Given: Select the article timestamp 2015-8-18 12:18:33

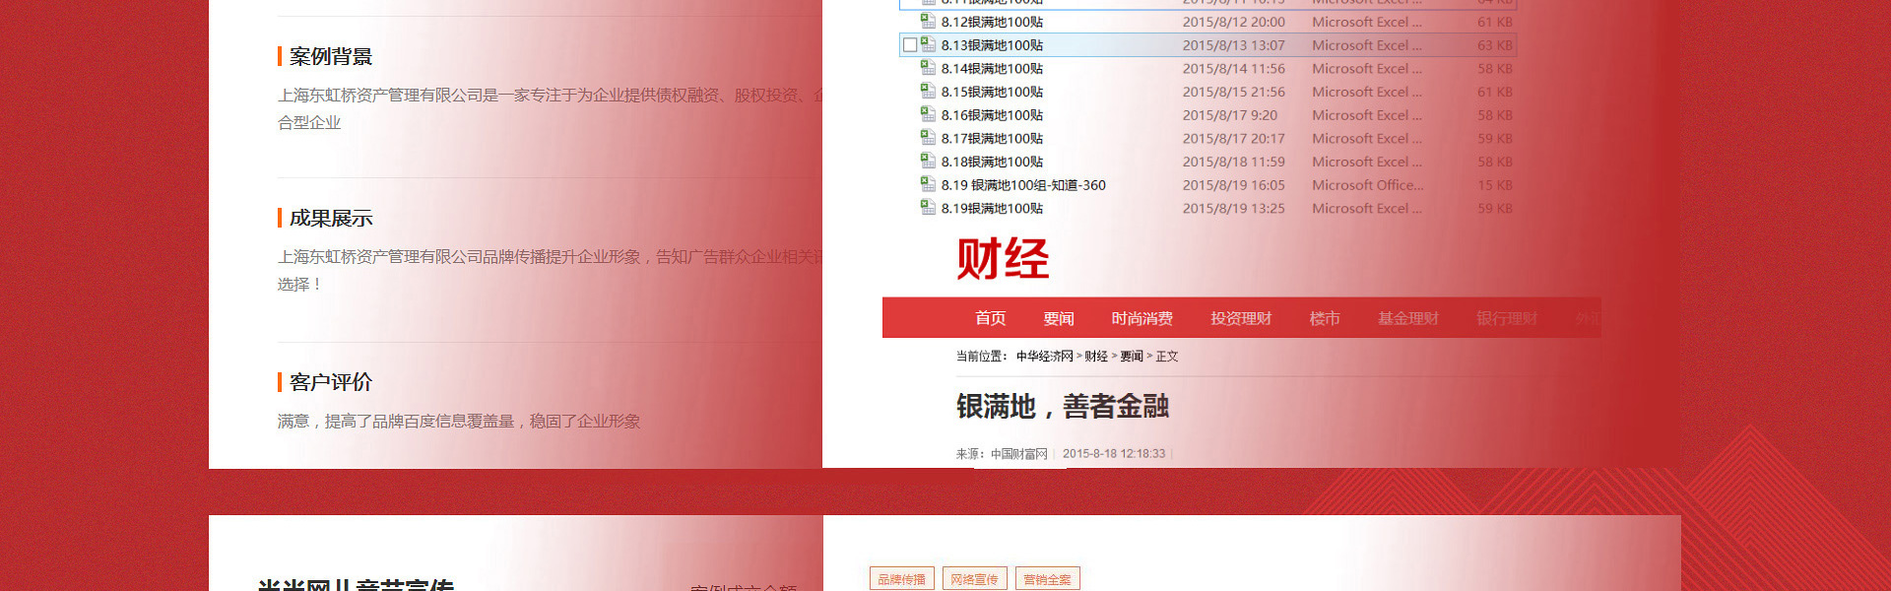Looking at the screenshot, I should [1114, 454].
